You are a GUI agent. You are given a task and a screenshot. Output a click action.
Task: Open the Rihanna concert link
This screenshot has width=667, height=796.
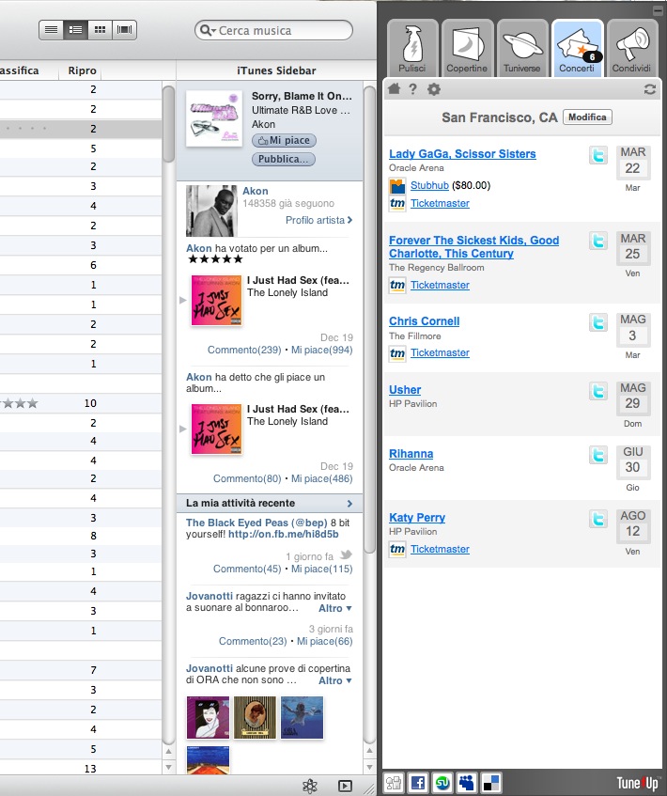[x=411, y=454]
